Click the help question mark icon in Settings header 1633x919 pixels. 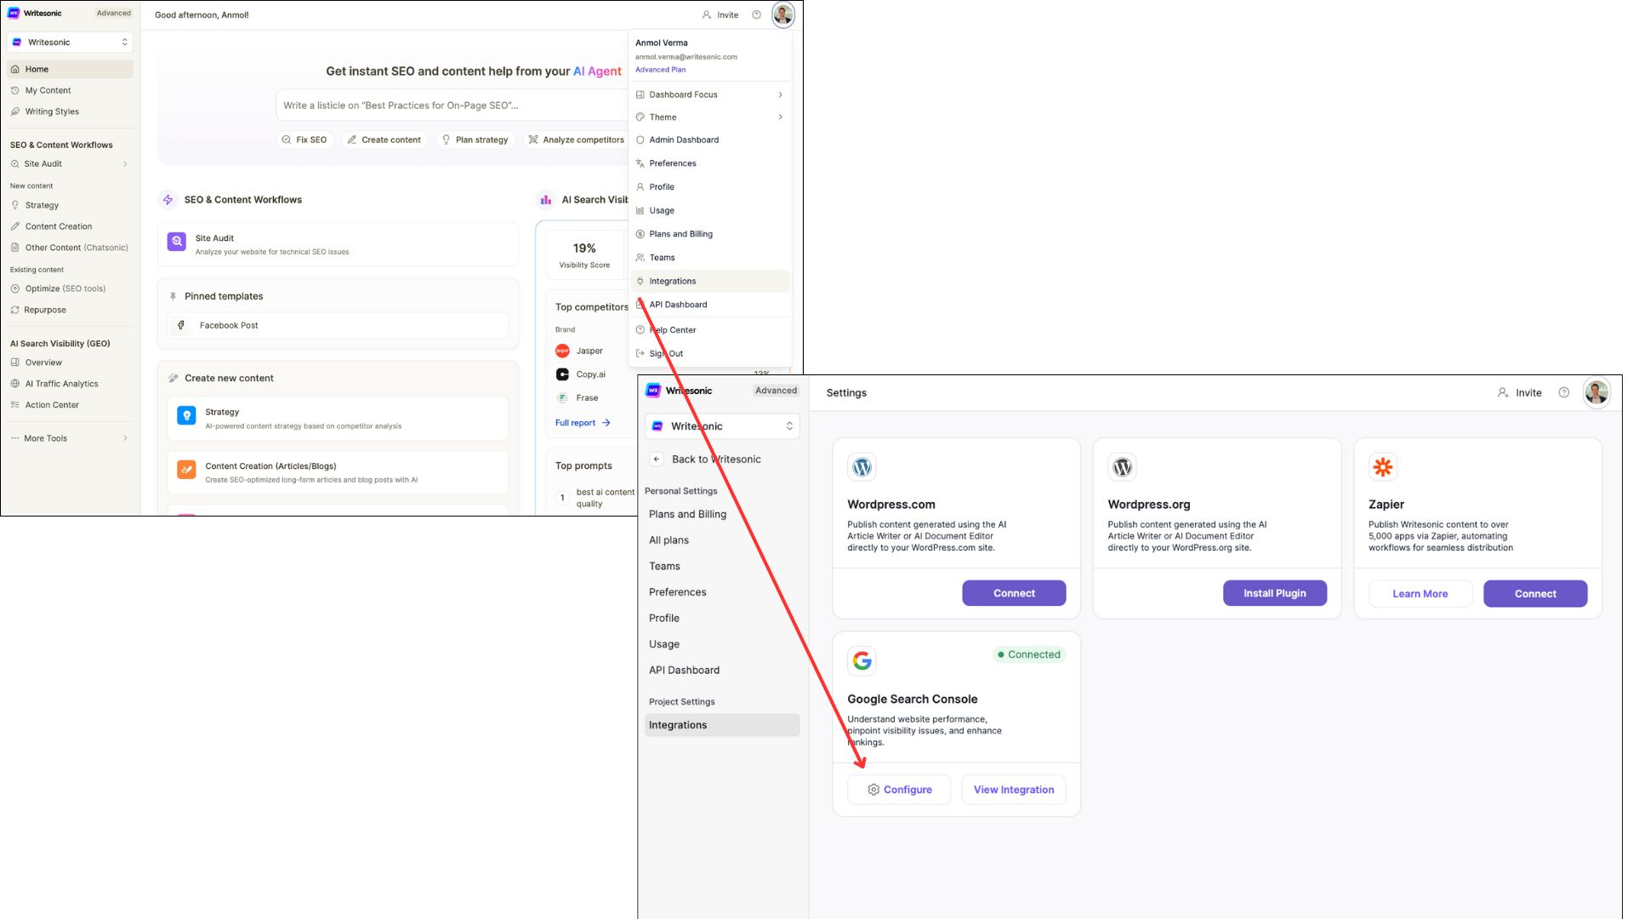[1563, 392]
